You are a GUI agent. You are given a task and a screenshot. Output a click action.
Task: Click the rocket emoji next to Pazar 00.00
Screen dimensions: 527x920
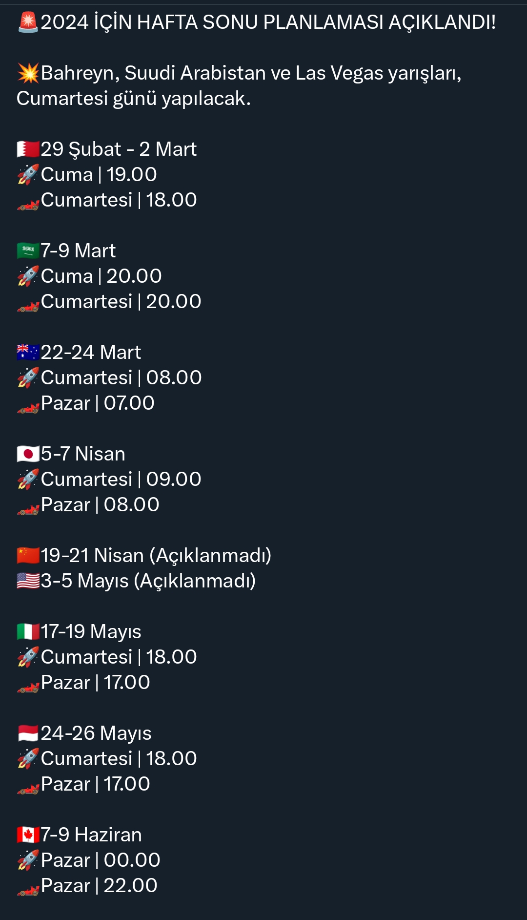[x=28, y=860]
